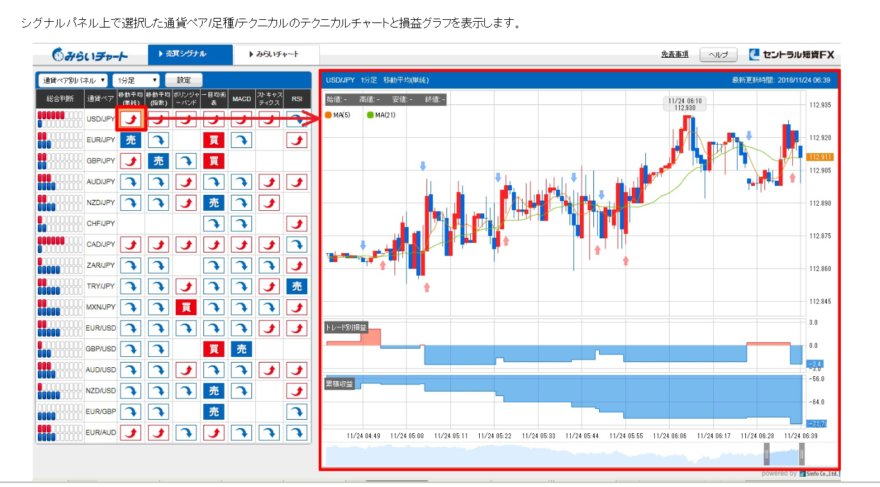Open the 免責事項 link
Image resolution: width=880 pixels, height=487 pixels.
674,54
